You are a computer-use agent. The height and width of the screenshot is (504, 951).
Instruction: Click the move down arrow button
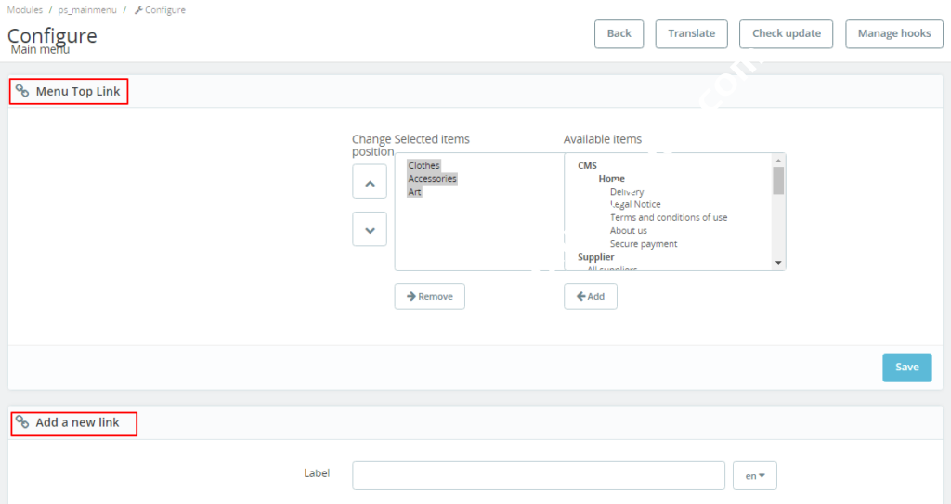(370, 229)
